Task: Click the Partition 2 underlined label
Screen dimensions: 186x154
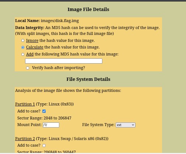Action: 25,139
